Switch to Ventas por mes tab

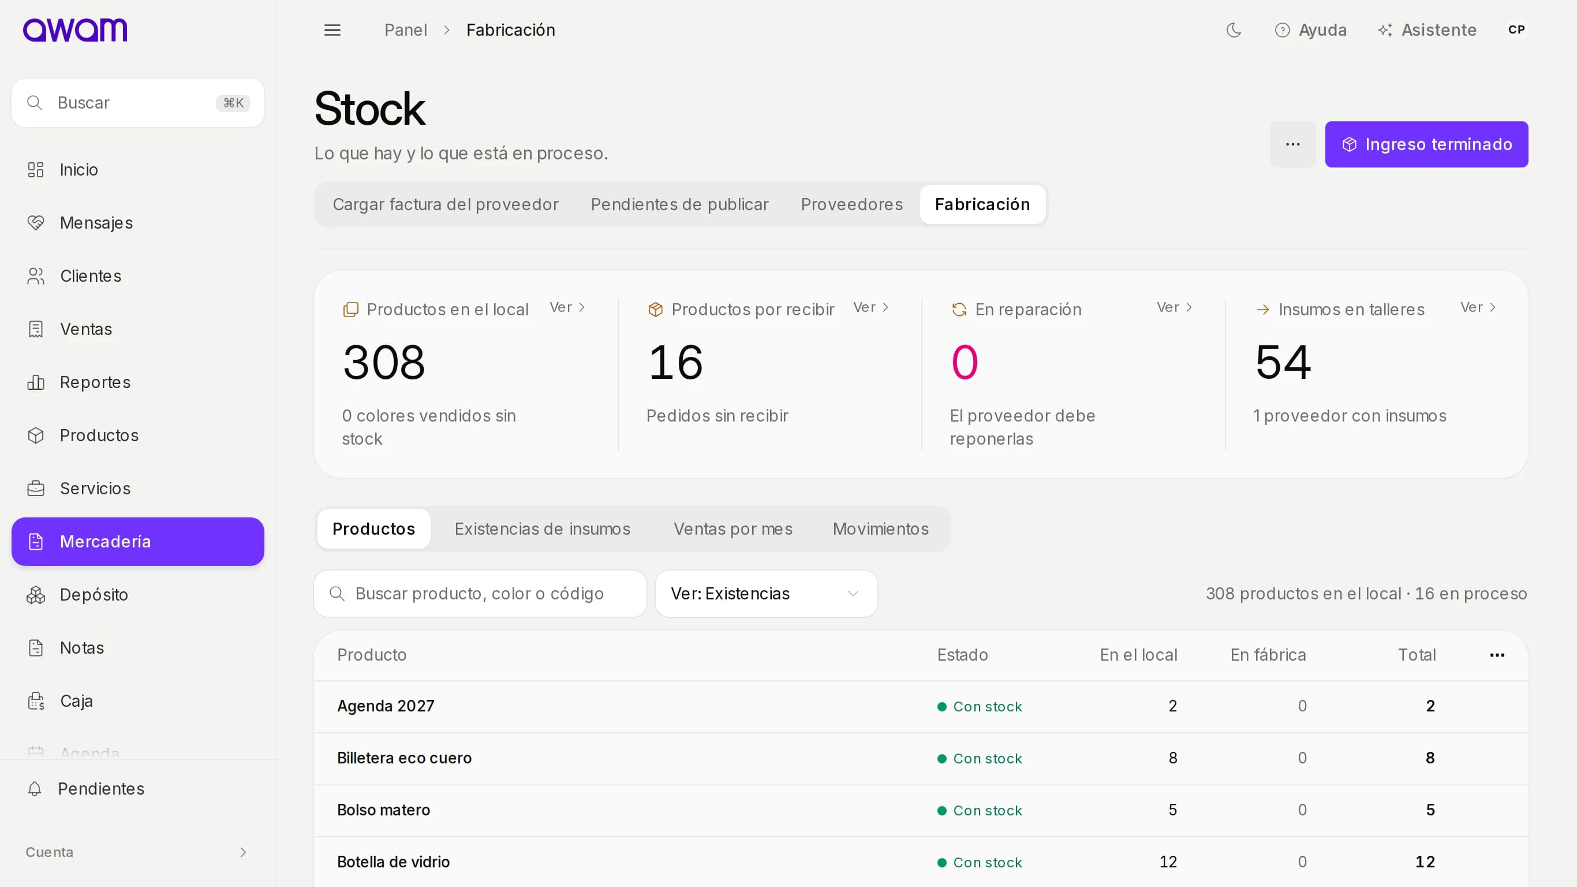(733, 530)
